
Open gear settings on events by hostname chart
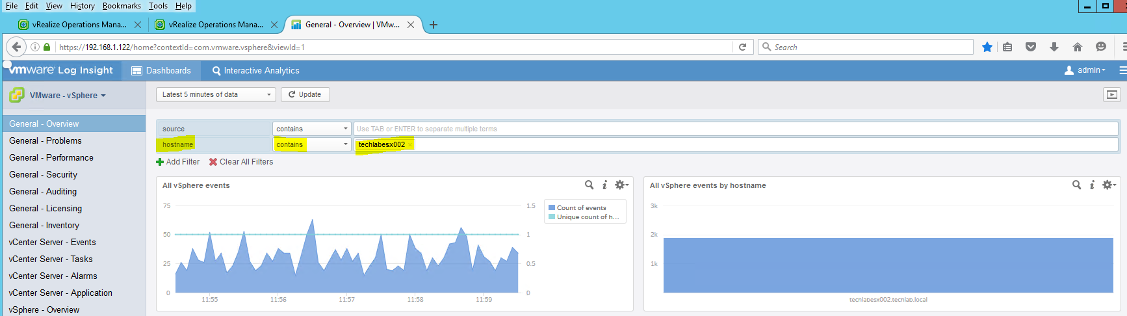coord(1109,185)
